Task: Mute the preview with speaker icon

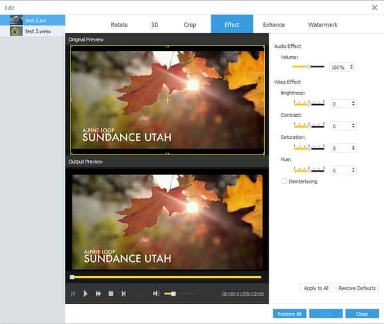Action: (x=156, y=293)
